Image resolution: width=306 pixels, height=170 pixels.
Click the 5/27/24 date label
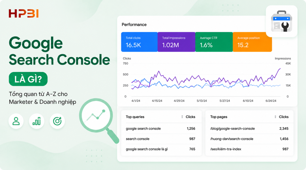pyautogui.click(x=225, y=101)
